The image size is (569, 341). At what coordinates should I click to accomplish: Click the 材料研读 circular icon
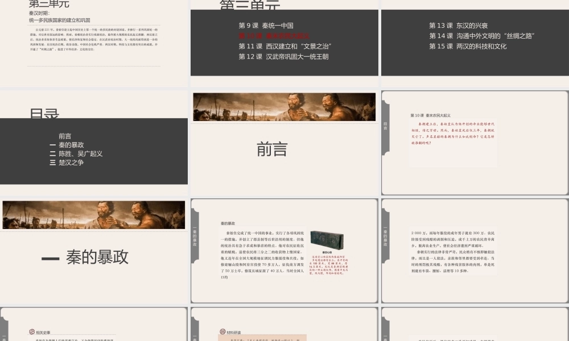tap(223, 331)
